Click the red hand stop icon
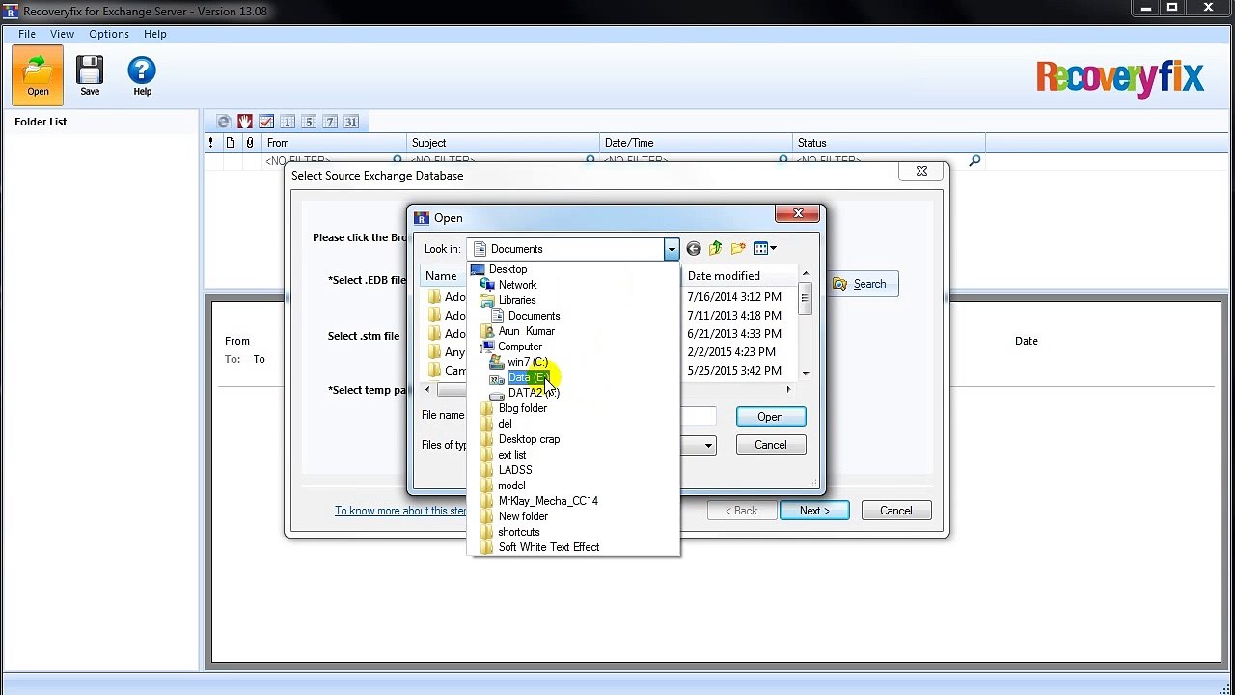This screenshot has height=695, width=1235. click(x=245, y=122)
